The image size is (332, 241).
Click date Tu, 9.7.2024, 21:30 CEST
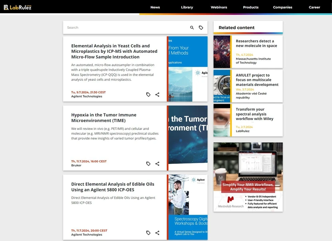point(88,92)
